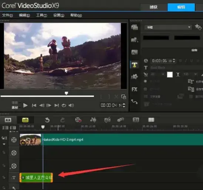
Task: Click the Play button
Action: [25, 105]
